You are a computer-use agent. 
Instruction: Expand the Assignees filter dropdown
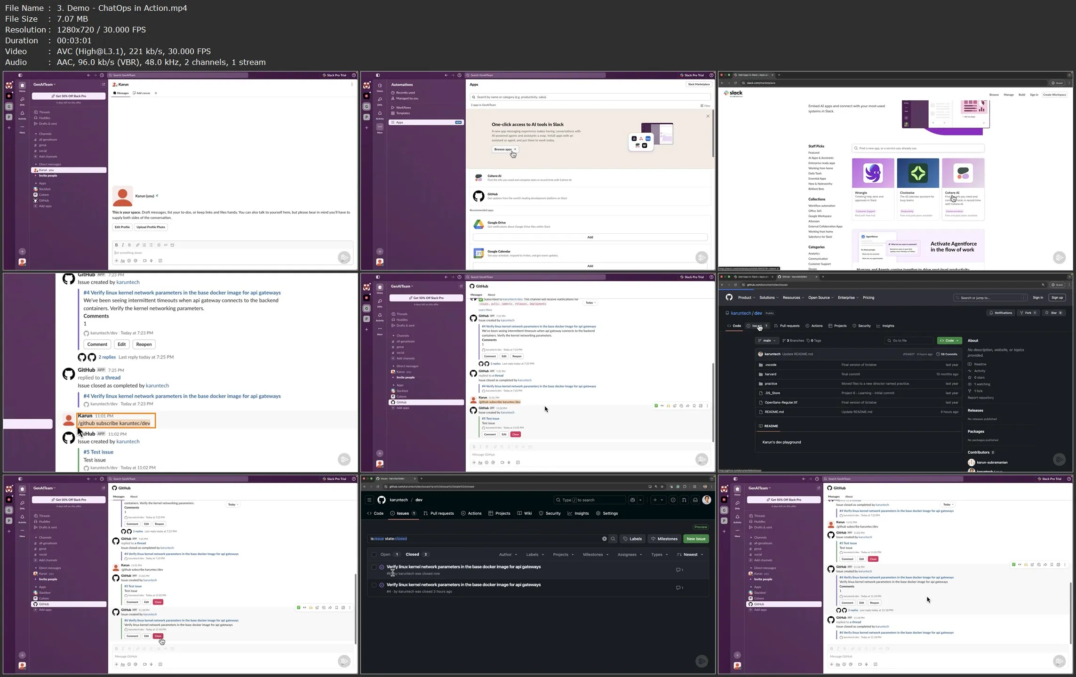coord(630,555)
